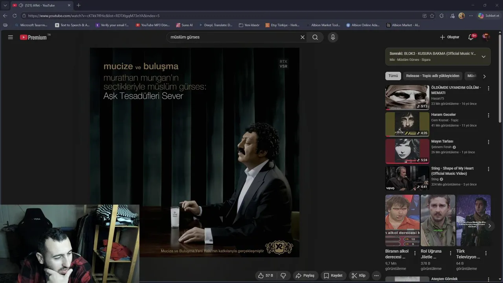Click the video player album artwork
503x283 pixels.
[x=195, y=153]
